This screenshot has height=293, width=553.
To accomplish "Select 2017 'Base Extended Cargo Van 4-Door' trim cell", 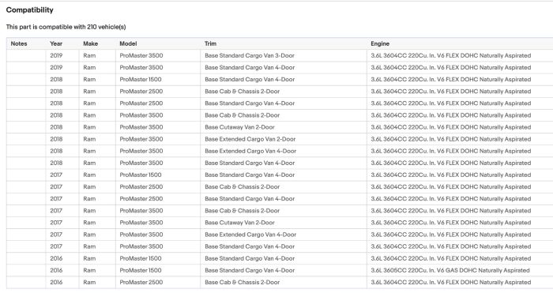I will coord(250,235).
